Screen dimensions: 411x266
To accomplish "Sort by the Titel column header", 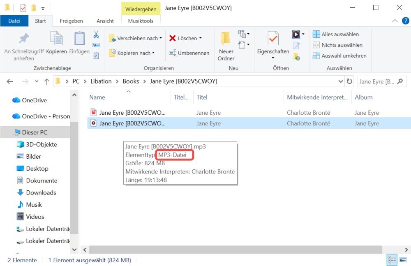I will [x=202, y=97].
